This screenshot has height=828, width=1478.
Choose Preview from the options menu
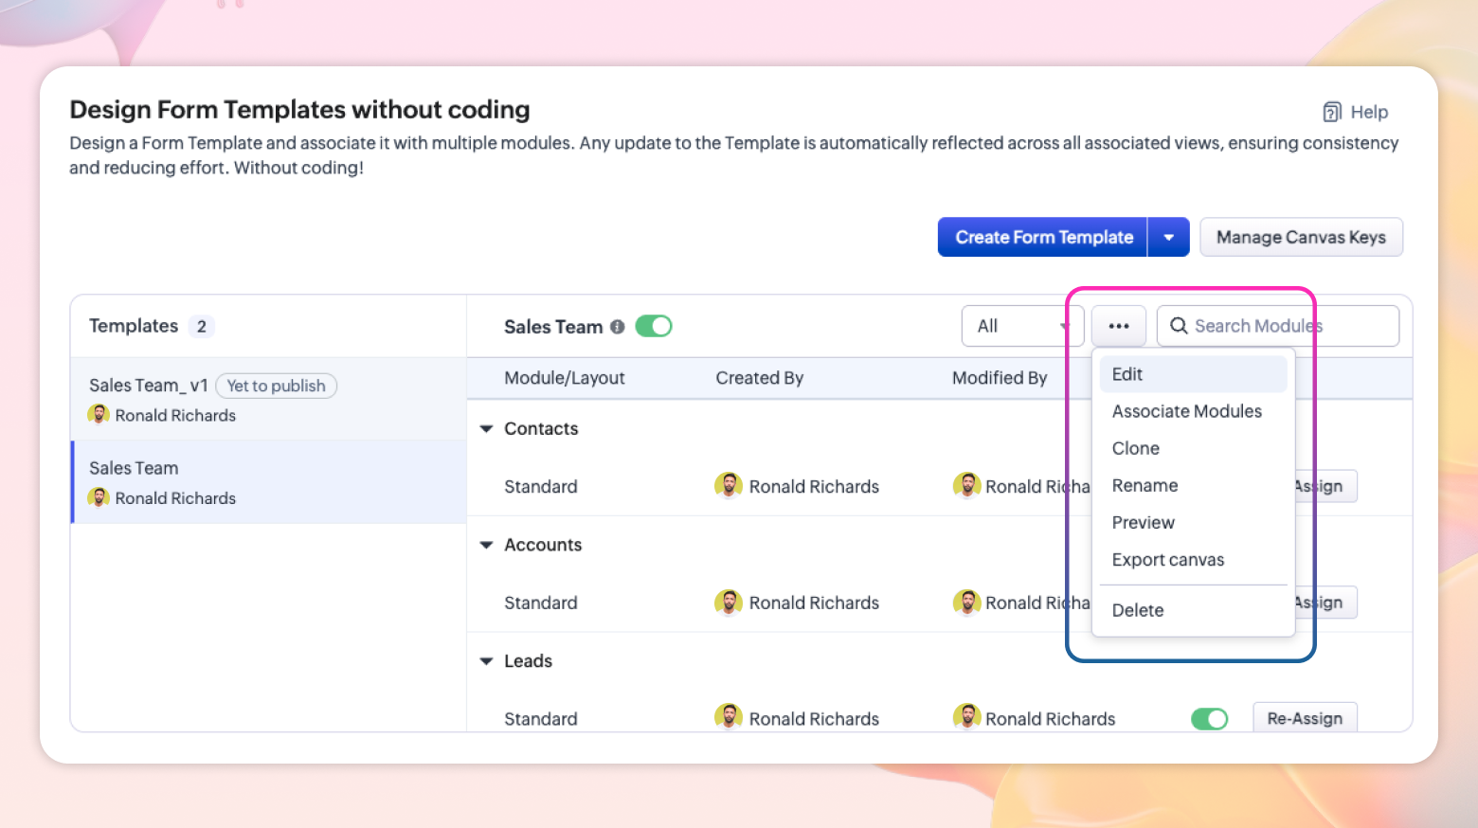[1193, 522]
